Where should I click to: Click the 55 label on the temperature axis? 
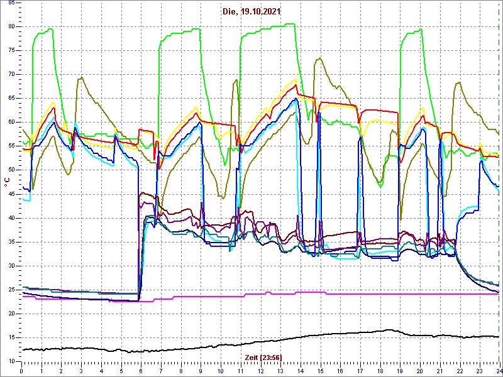click(11, 146)
